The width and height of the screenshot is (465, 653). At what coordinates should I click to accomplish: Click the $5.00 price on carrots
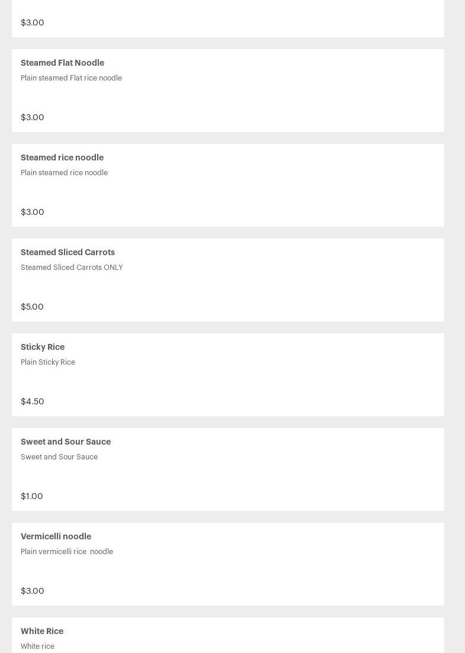point(32,307)
